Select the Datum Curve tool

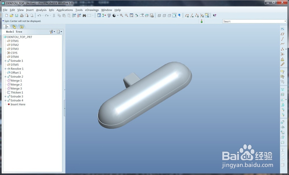(x=282, y=44)
